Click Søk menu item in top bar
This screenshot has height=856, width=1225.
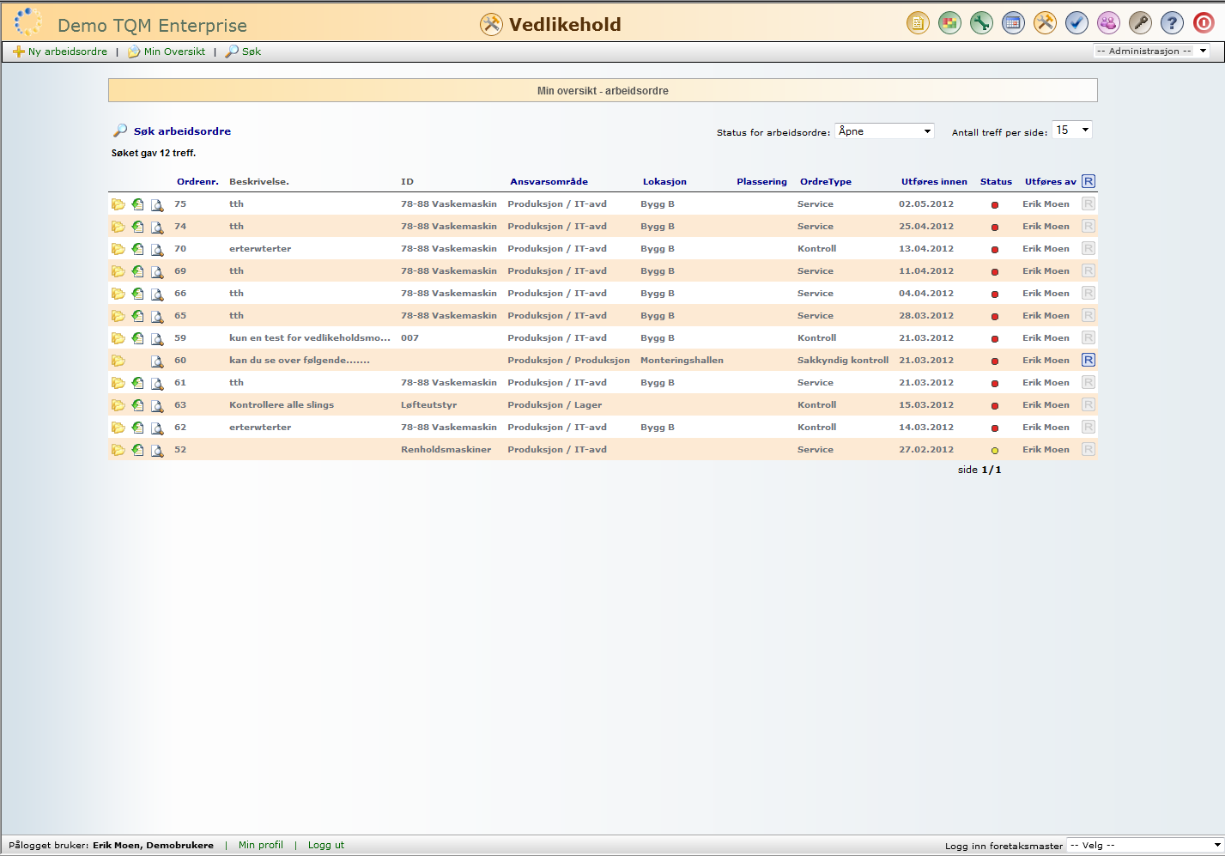(x=243, y=52)
